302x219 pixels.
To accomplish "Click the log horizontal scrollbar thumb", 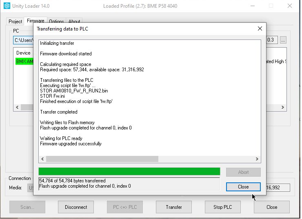I will 102,159.
